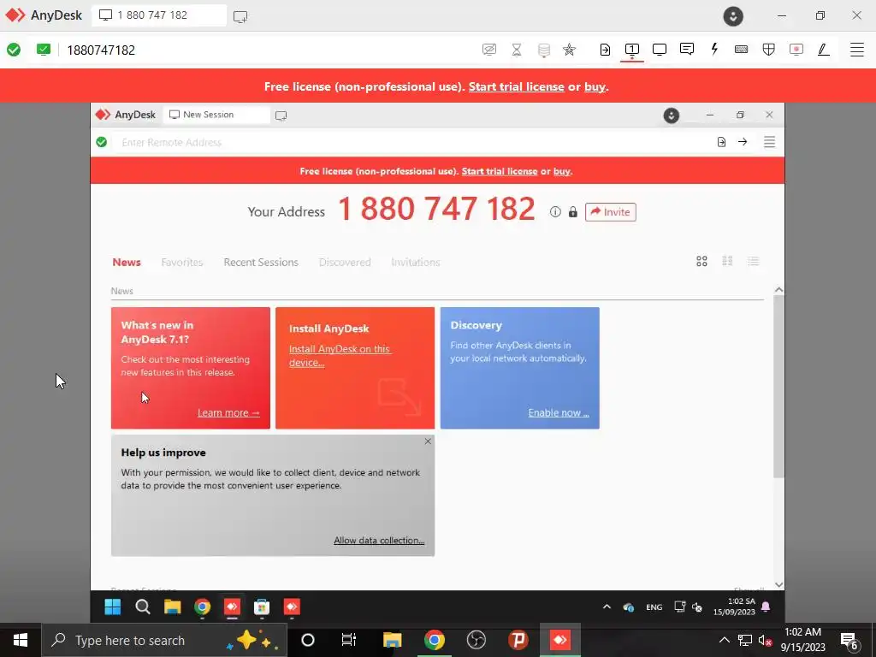Switch to small tiles view
Image resolution: width=876 pixels, height=657 pixels.
727,261
